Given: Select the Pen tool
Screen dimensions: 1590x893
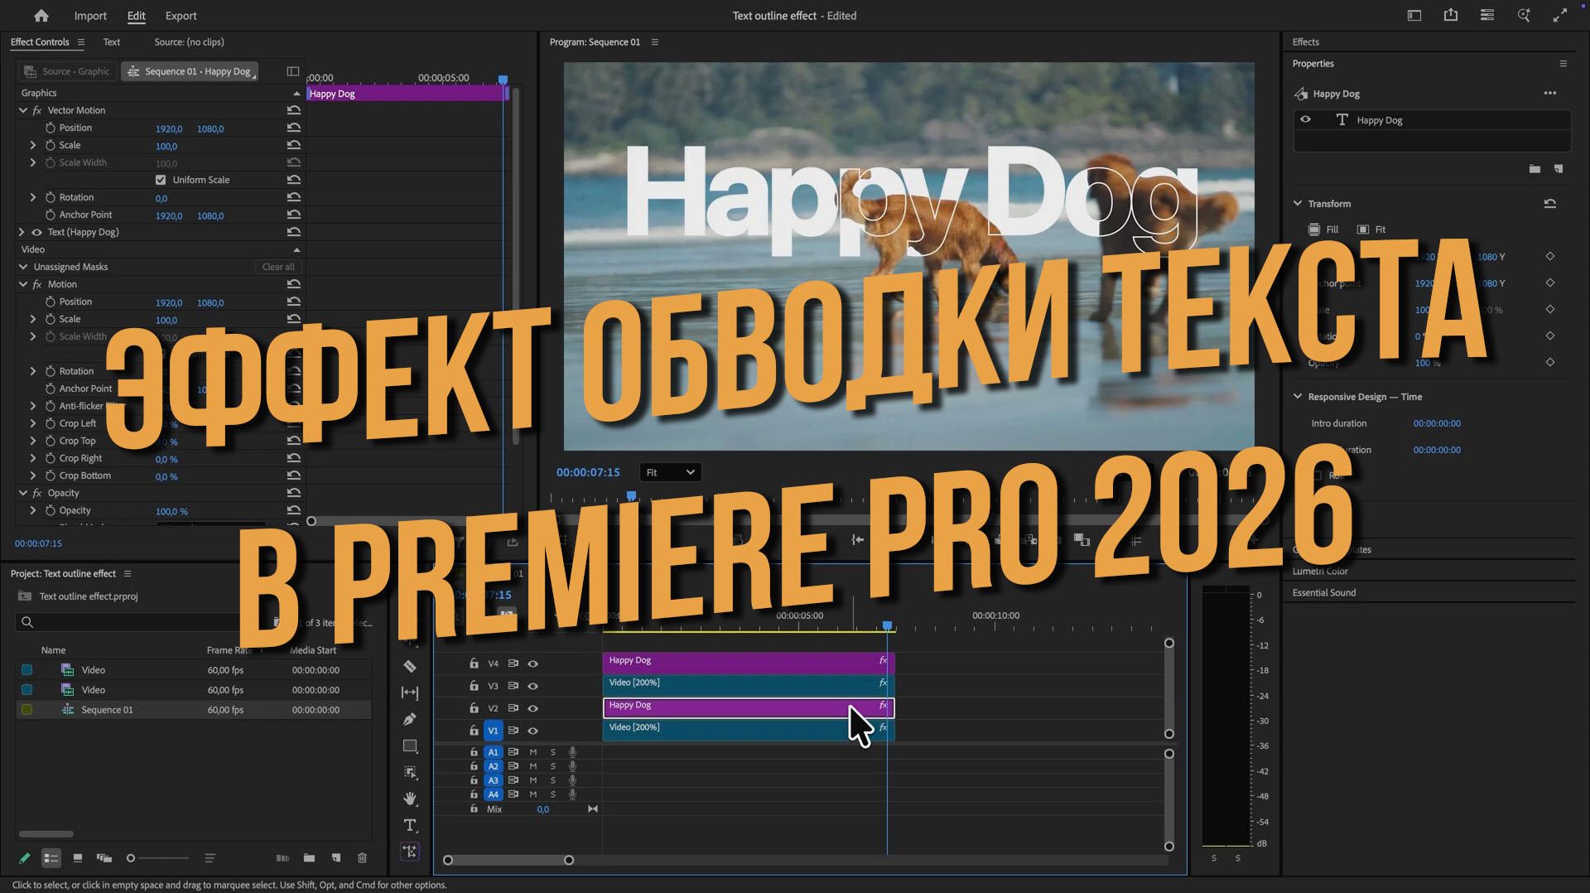Looking at the screenshot, I should pyautogui.click(x=410, y=719).
